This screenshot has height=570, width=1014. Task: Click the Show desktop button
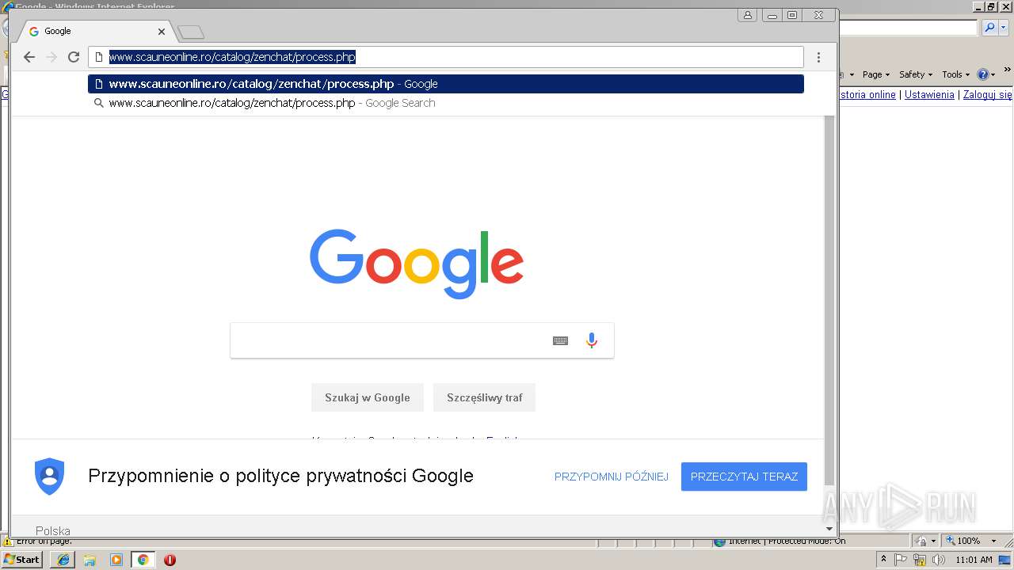(x=1005, y=560)
